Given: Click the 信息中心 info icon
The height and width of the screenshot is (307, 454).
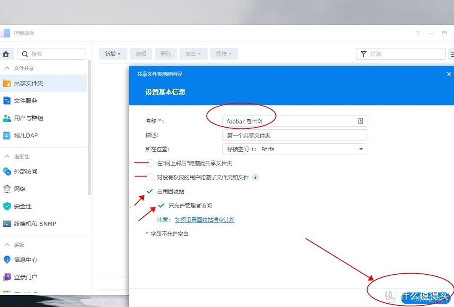Looking at the screenshot, I should coord(7,260).
